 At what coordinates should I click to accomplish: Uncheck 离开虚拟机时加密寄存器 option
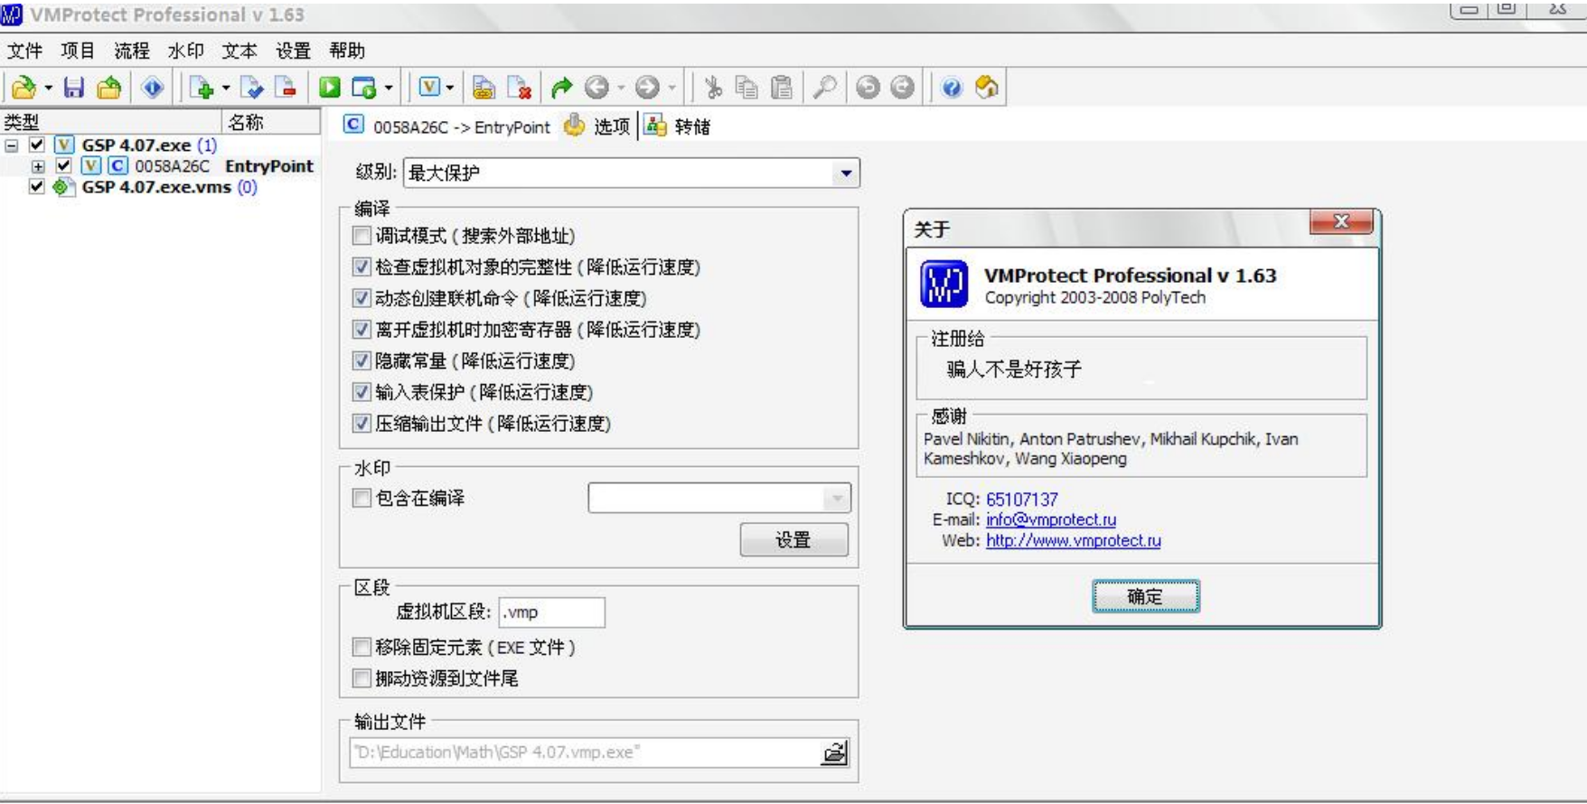[x=362, y=330]
